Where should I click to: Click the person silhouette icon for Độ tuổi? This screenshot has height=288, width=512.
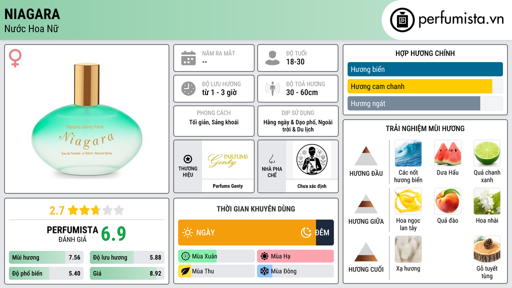272,58
